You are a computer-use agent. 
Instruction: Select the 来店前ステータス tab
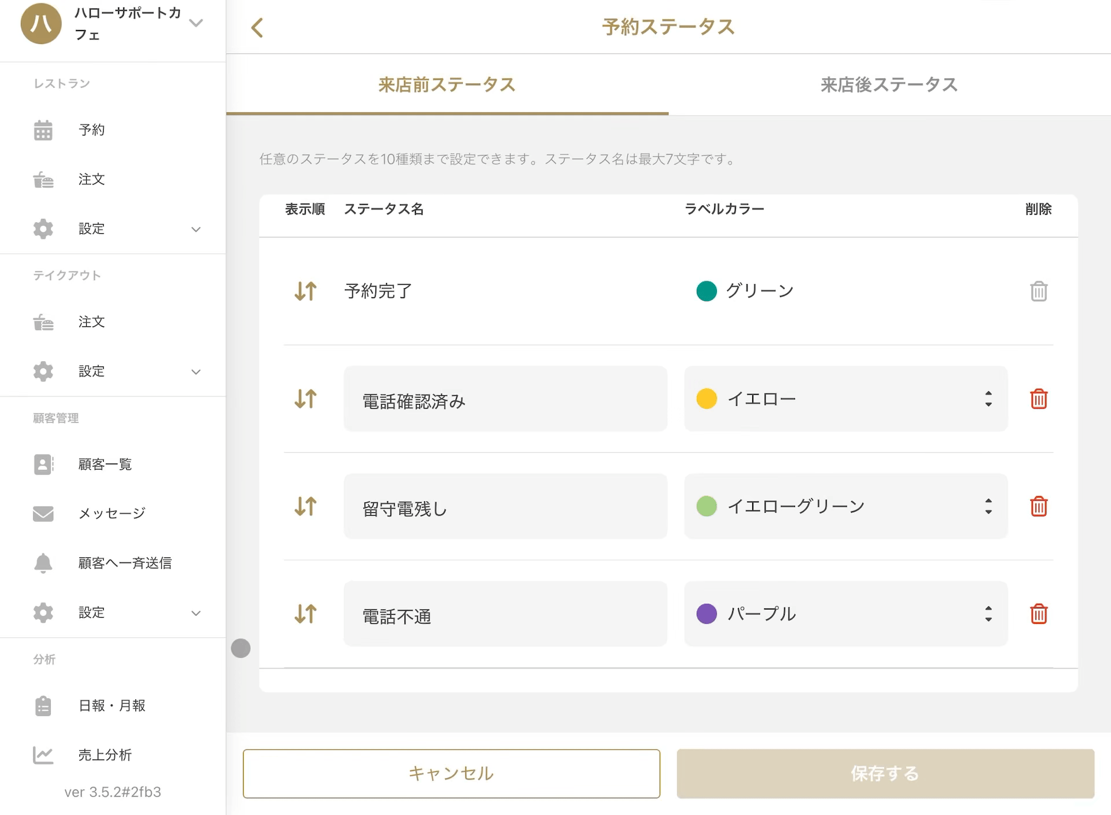pos(447,85)
